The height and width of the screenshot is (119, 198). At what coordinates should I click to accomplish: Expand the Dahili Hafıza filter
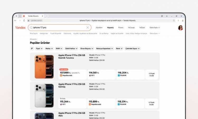tap(71, 48)
